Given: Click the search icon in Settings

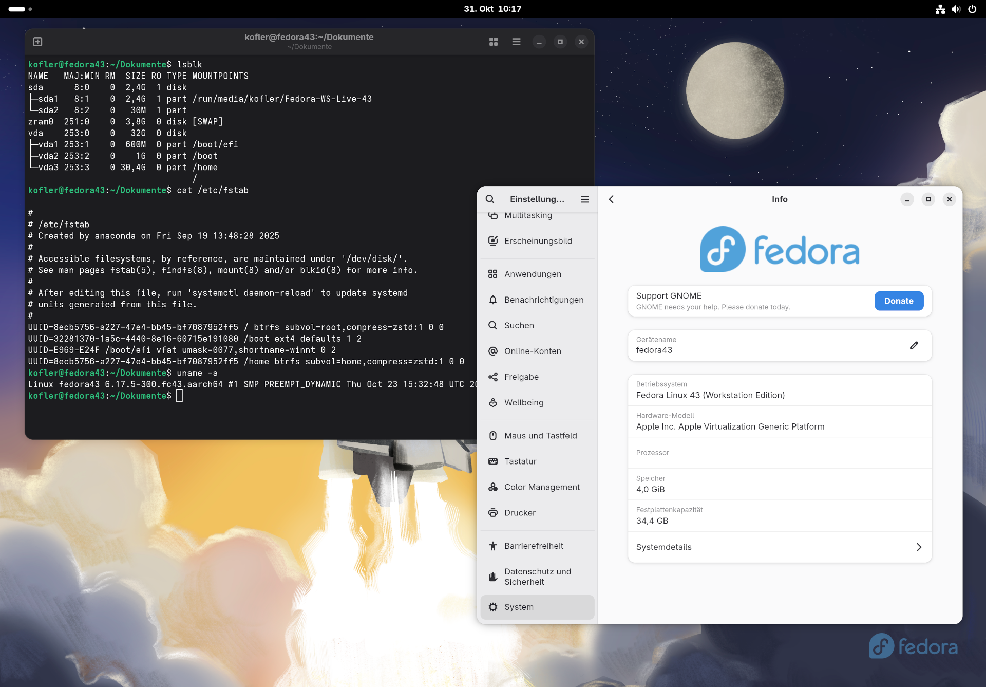Looking at the screenshot, I should (490, 199).
